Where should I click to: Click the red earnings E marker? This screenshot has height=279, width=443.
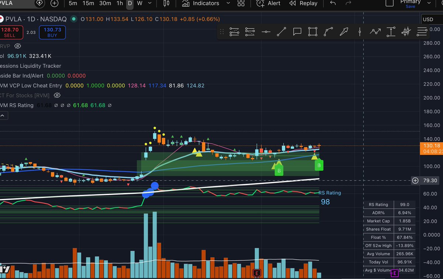[x=256, y=273]
